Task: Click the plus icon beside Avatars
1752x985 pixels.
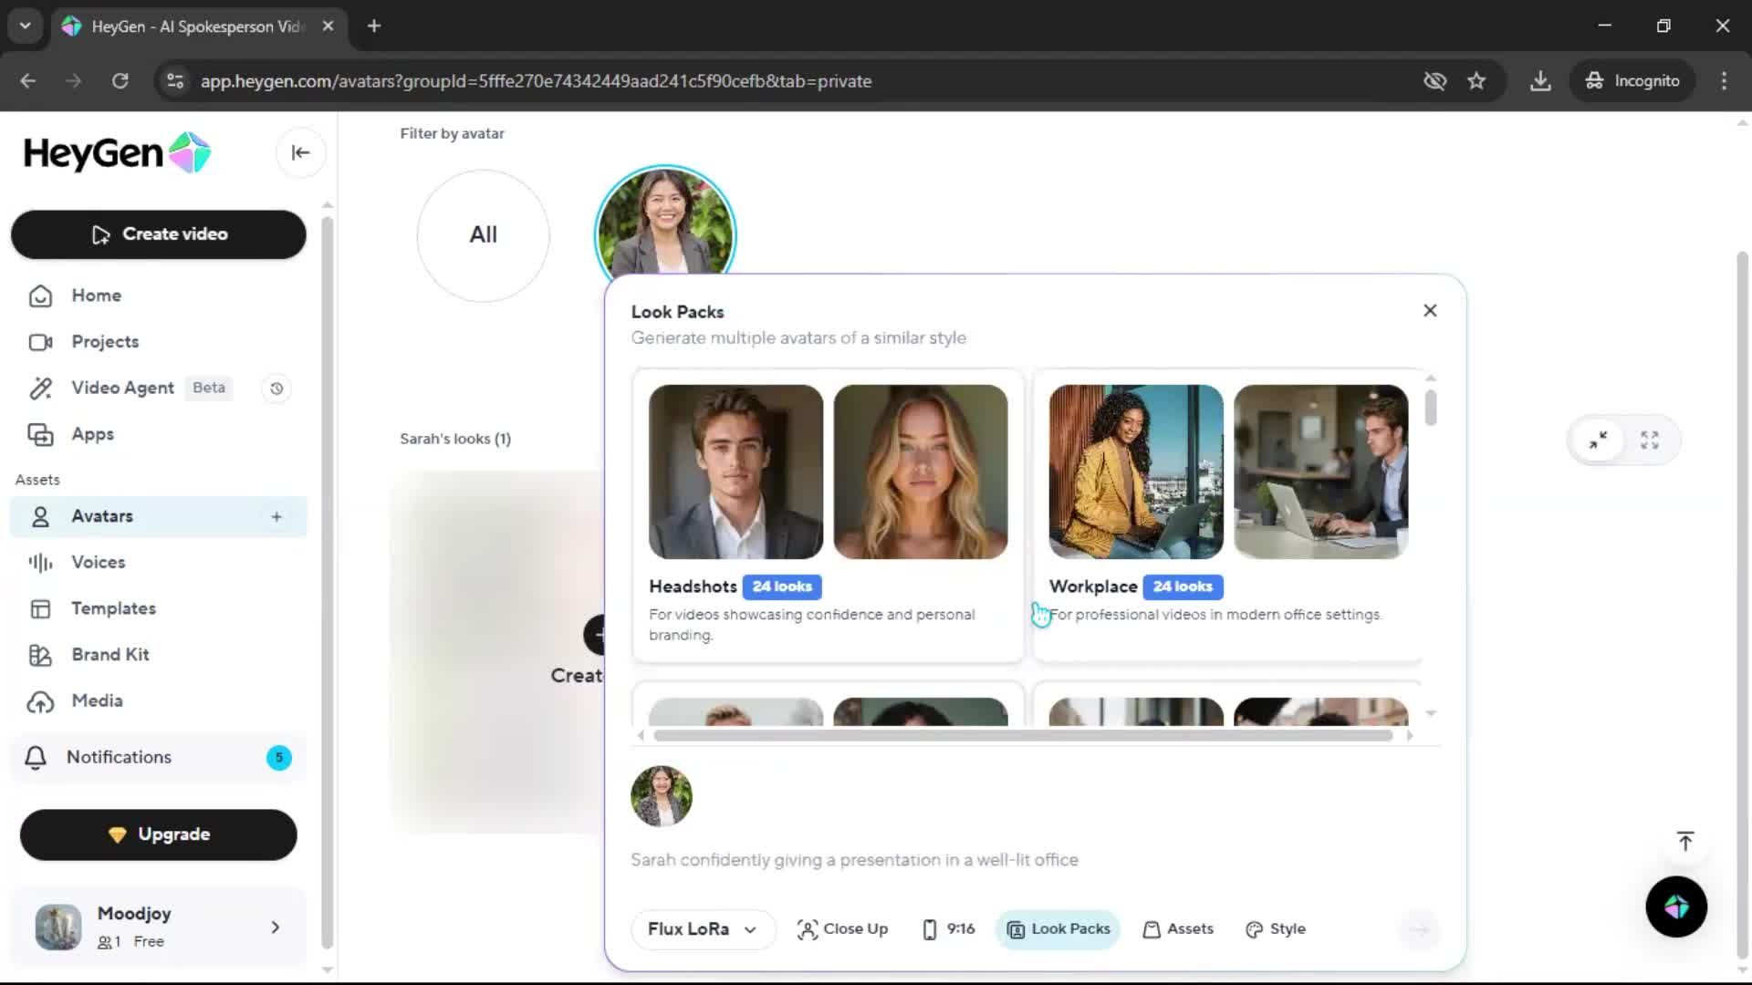Action: tap(276, 517)
